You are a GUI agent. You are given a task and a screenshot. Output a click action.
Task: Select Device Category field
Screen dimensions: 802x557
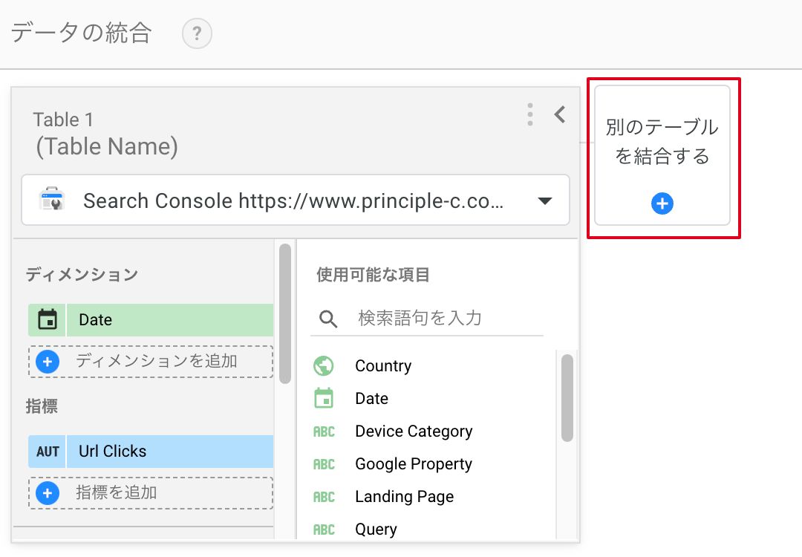click(414, 431)
